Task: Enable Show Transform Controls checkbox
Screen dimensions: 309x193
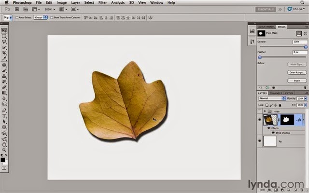Action: pos(52,18)
